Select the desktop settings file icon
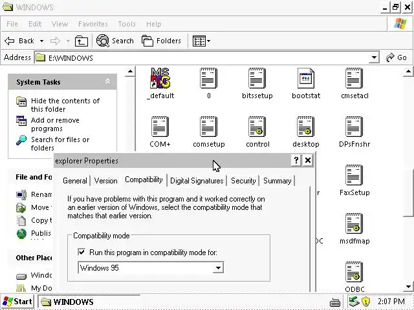The image size is (414, 310). tap(306, 127)
